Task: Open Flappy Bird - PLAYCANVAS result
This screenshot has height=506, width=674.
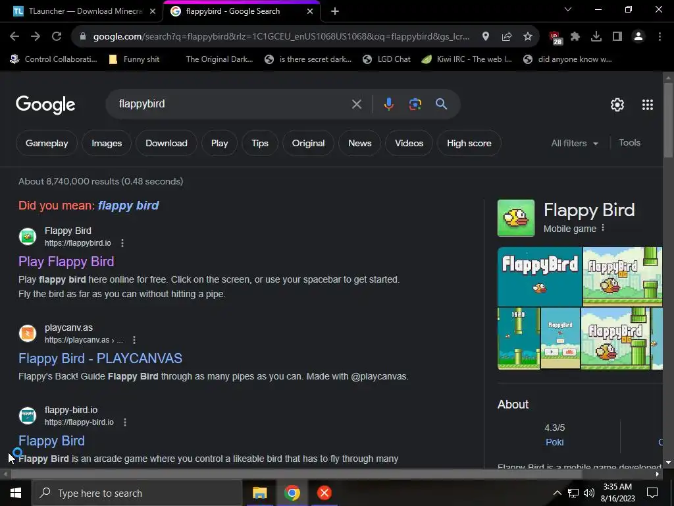Action: click(100, 358)
